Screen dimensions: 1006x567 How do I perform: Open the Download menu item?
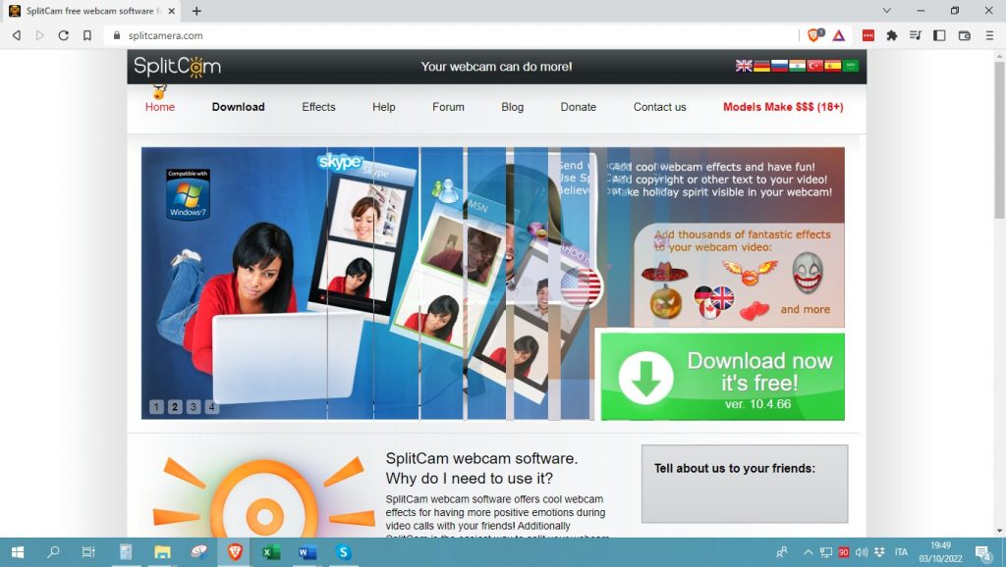pyautogui.click(x=238, y=107)
